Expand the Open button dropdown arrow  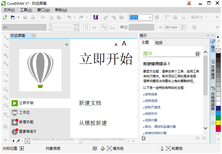click(x=18, y=17)
